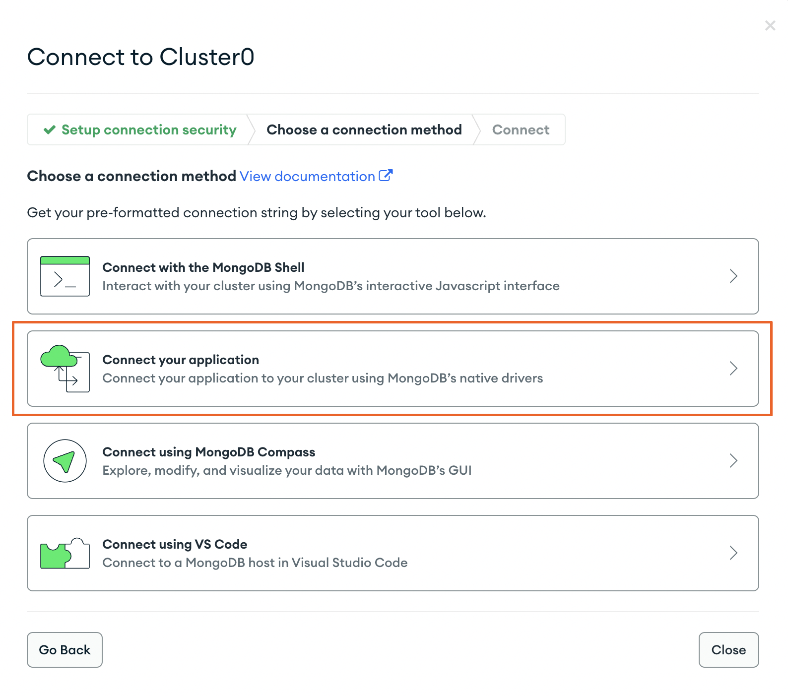788x696 pixels.
Task: Open the Connect step
Action: coord(520,129)
